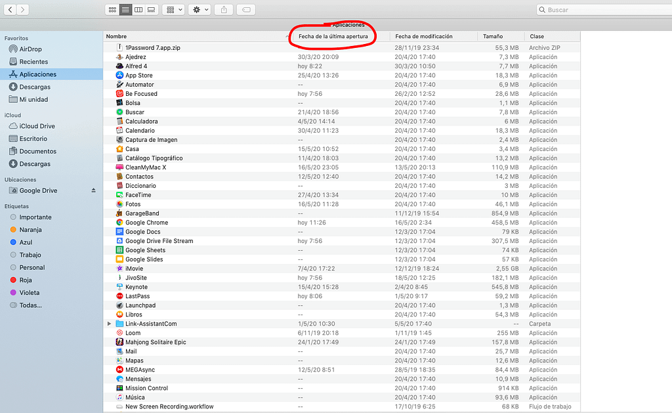Switch to list view in toolbar
Viewport: 672px width, 413px height.
pos(125,9)
